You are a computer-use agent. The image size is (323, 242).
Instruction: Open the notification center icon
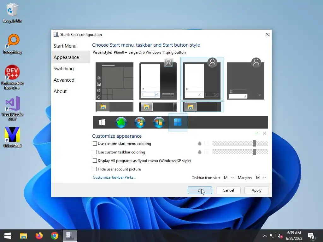[x=311, y=236]
